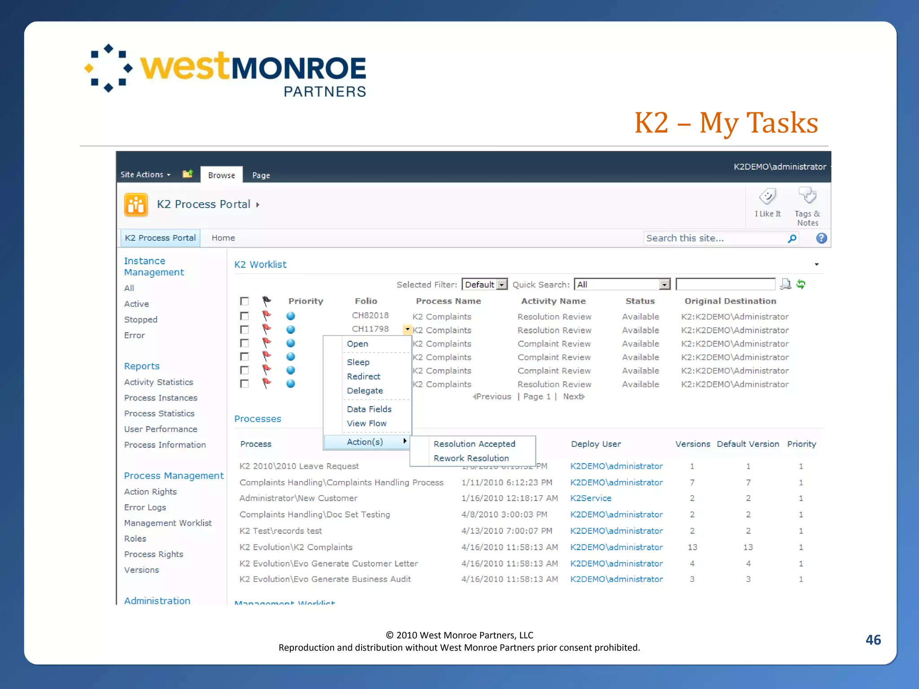Select Data Fields in the context menu

pyautogui.click(x=369, y=409)
